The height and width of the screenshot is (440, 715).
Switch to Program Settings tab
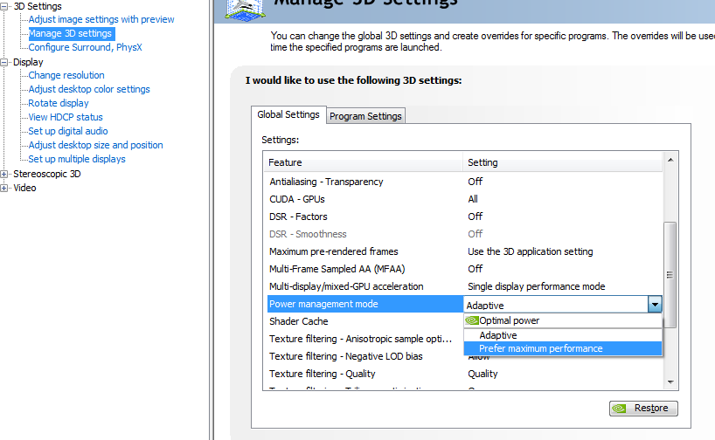[365, 116]
